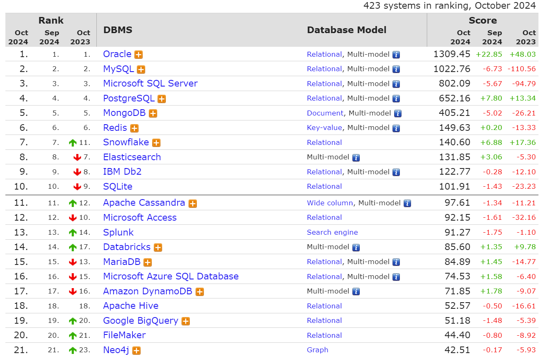The width and height of the screenshot is (543, 356).
Task: Open the Apache Hive link
Action: tap(131, 305)
